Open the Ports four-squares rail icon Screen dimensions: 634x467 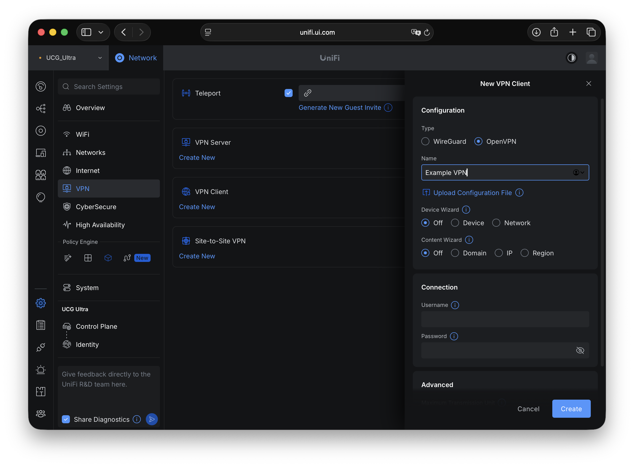click(41, 175)
